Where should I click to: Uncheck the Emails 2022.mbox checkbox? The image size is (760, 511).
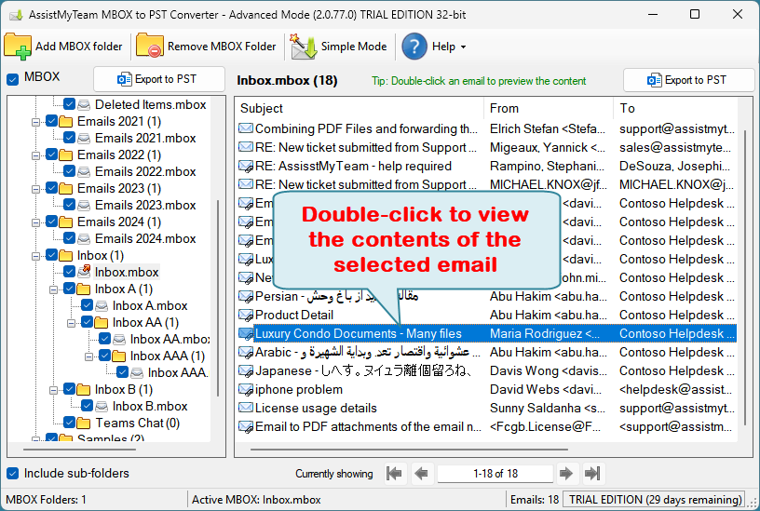pyautogui.click(x=69, y=171)
